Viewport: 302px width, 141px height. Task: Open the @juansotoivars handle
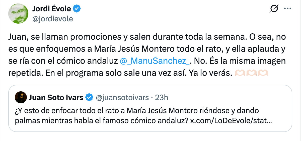point(122,97)
